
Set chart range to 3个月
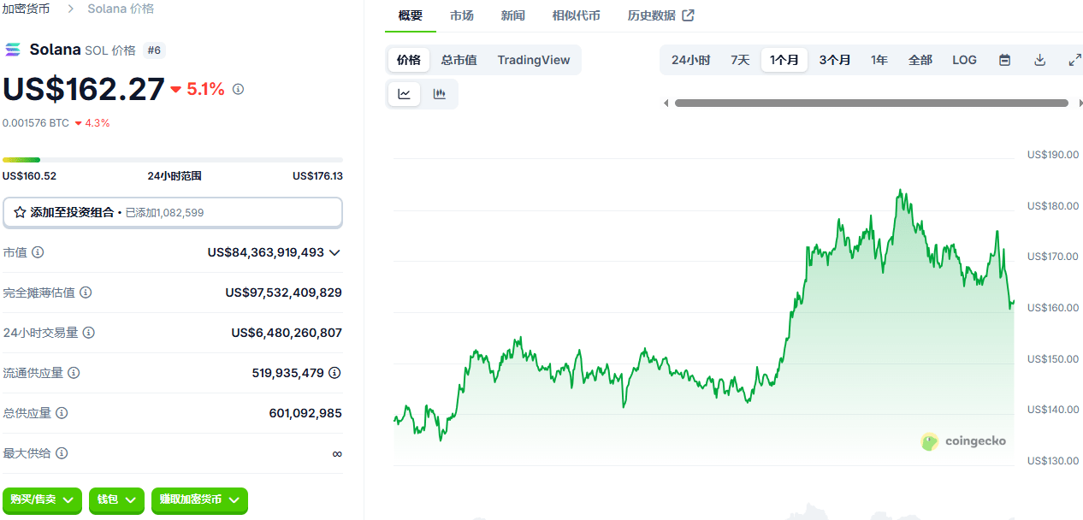[835, 60]
